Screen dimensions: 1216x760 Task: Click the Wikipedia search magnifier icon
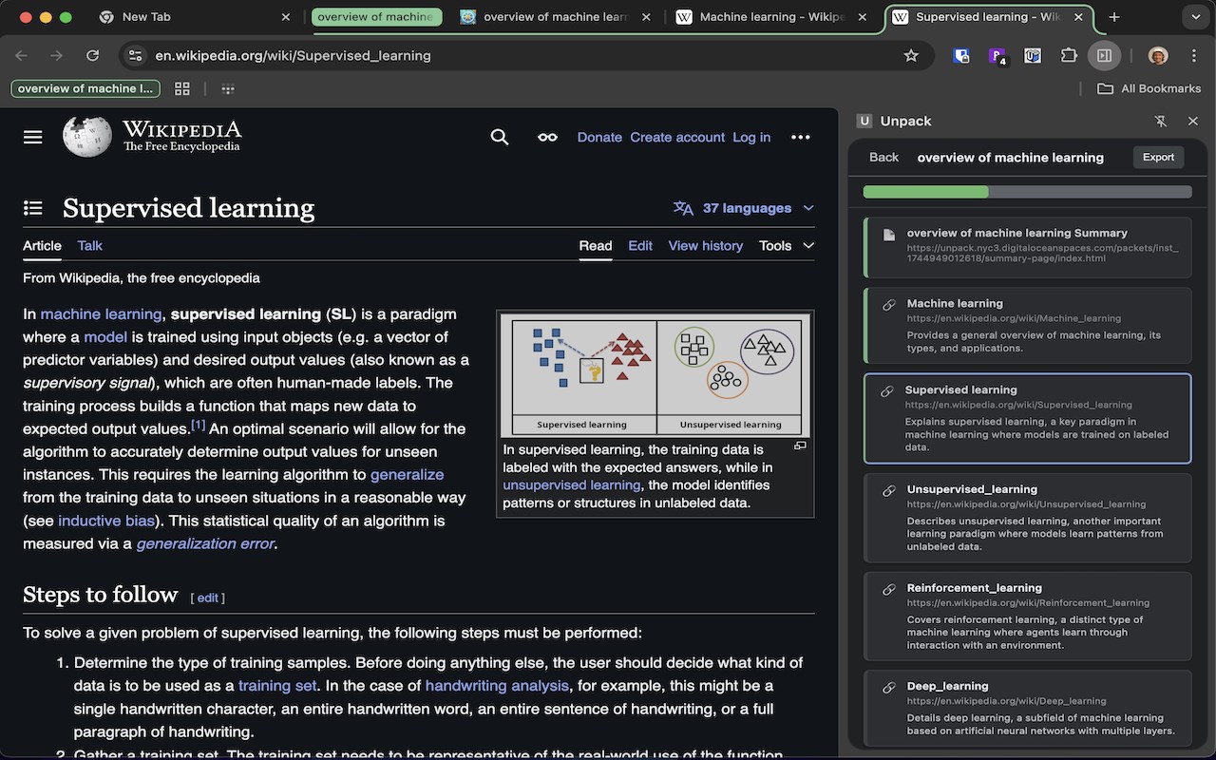[500, 137]
